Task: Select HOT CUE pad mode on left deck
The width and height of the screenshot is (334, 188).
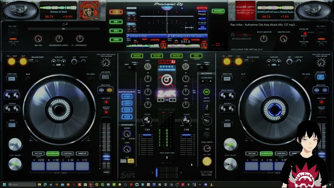Action: pos(38,154)
